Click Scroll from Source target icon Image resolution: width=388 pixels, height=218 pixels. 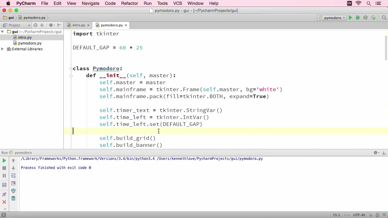35,25
